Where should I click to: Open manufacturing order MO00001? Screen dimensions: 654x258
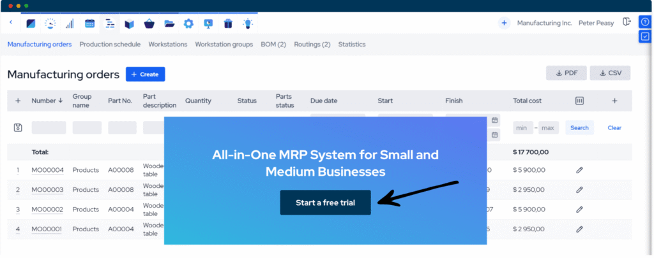point(47,229)
